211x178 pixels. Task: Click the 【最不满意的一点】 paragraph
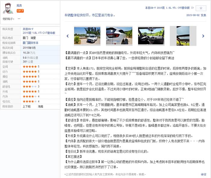[x=119, y=58]
